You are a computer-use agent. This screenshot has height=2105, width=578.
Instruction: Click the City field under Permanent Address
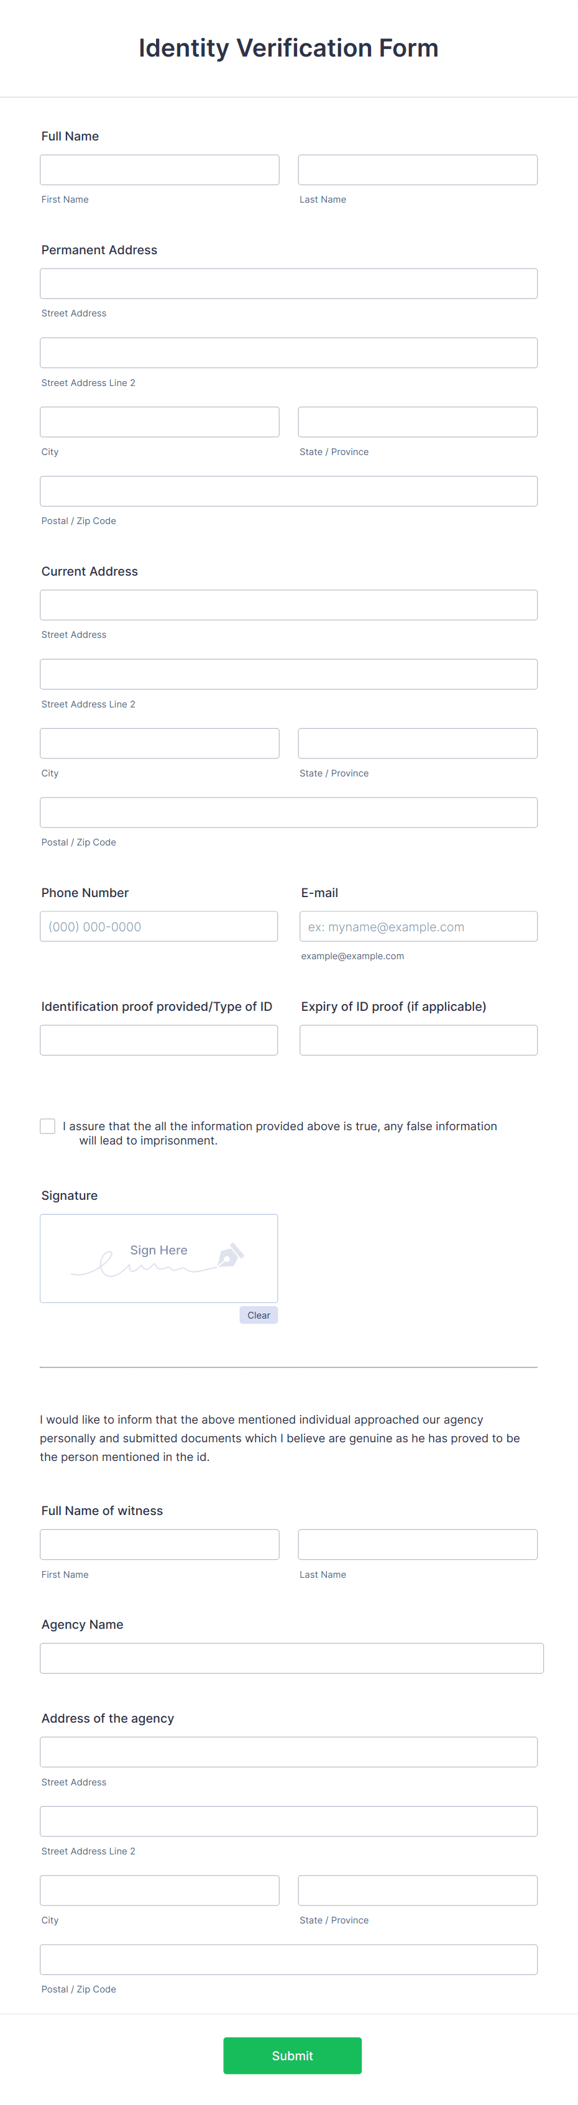tap(159, 421)
